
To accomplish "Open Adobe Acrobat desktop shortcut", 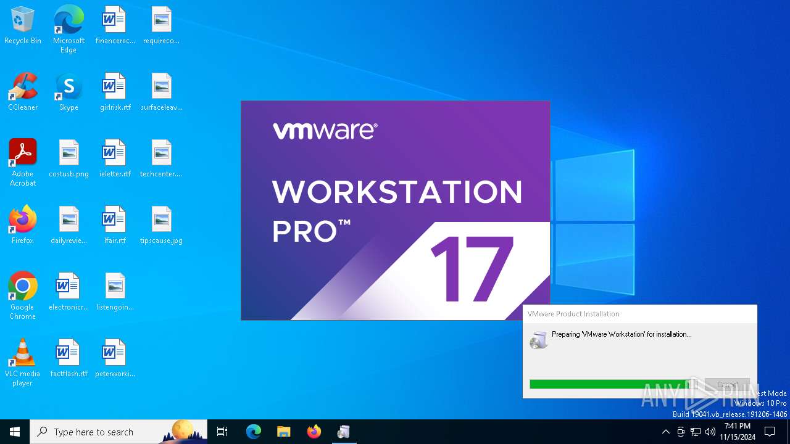I will (x=23, y=163).
